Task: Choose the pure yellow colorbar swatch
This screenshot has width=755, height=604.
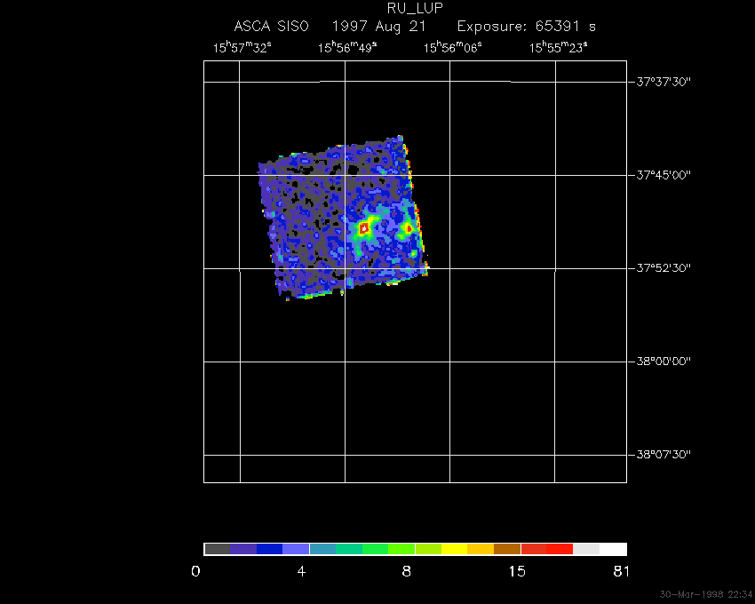Action: tap(454, 549)
